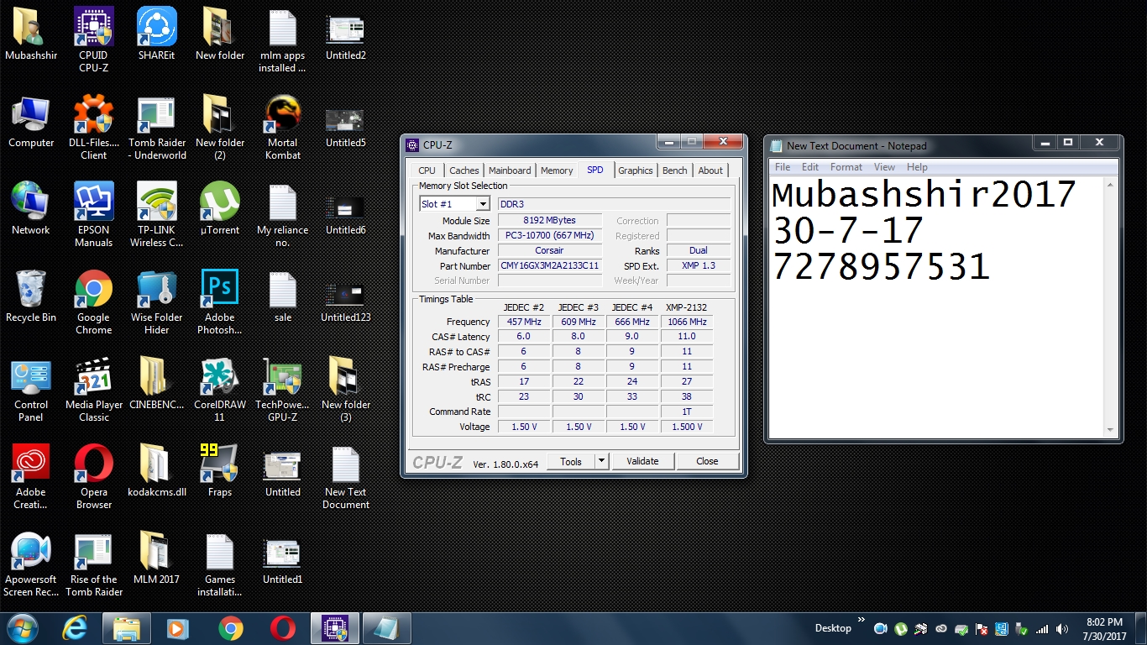The image size is (1147, 645).
Task: Open Notepad Format menu
Action: point(846,167)
